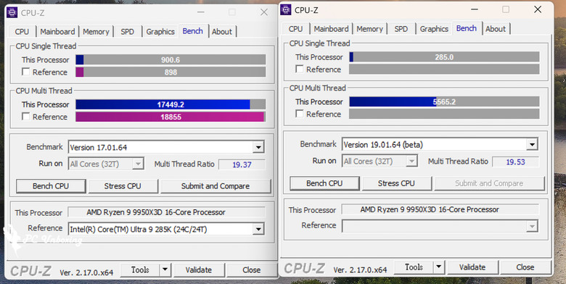Switch to Memory tab in left window
566x284 pixels.
coord(96,32)
